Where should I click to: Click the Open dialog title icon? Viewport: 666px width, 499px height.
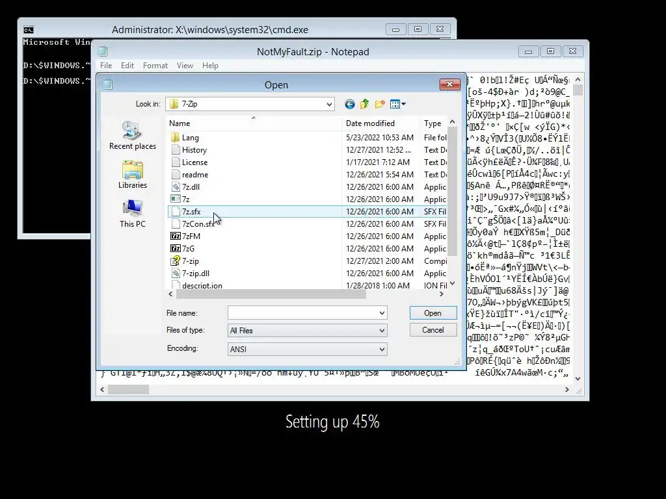(109, 84)
